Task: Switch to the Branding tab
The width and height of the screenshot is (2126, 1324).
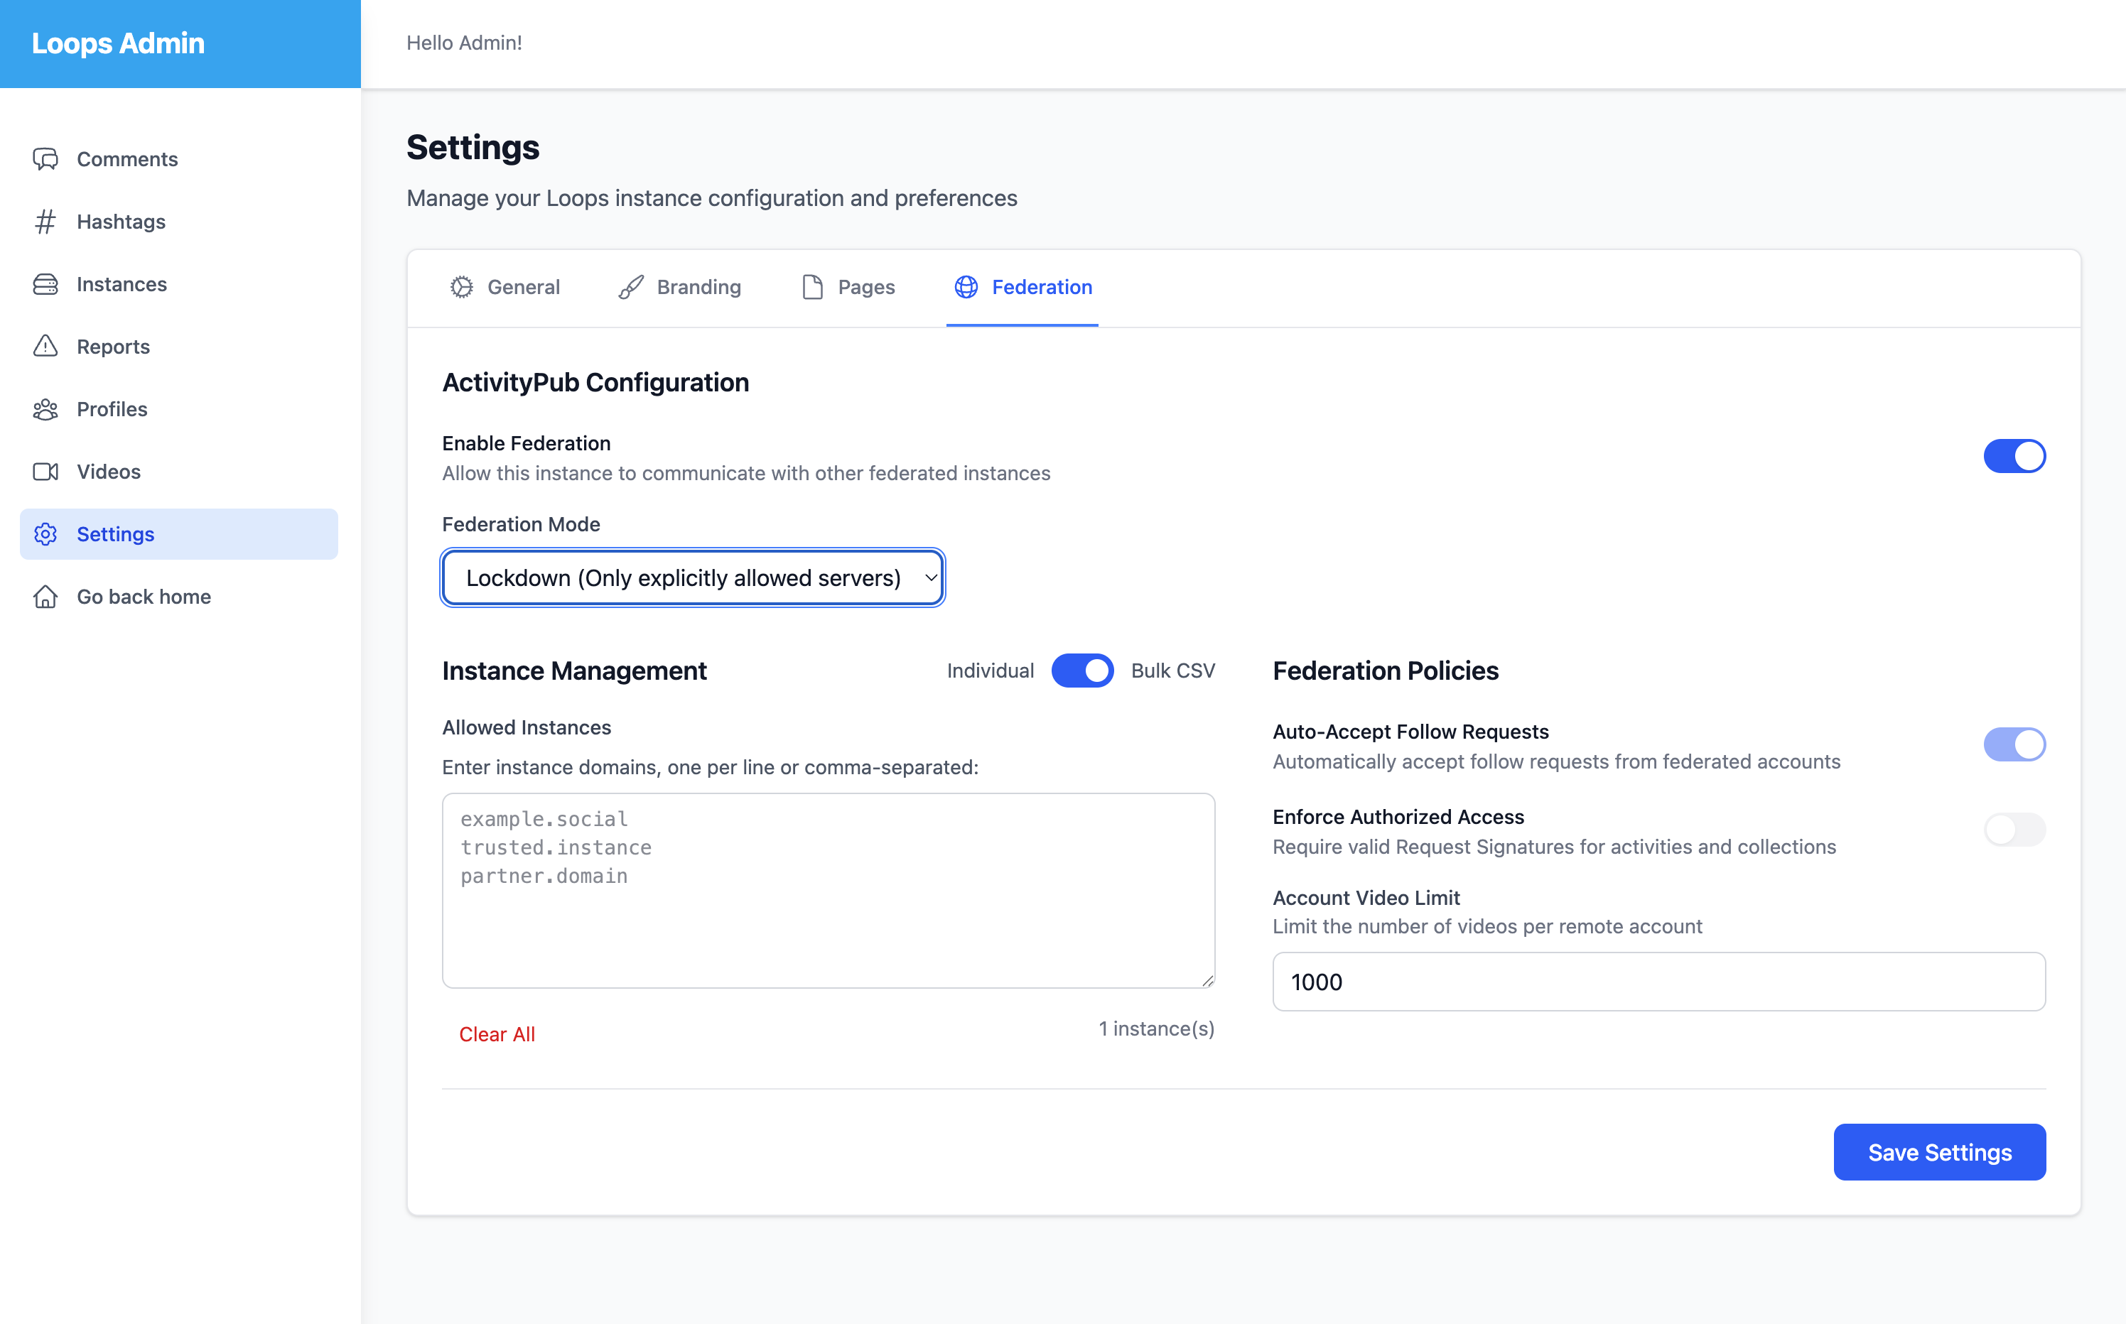Action: pyautogui.click(x=680, y=287)
